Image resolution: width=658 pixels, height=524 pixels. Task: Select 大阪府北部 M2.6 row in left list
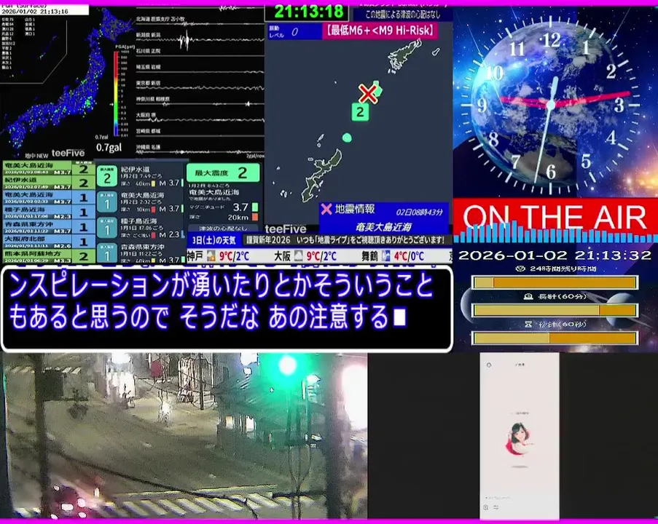tap(49, 242)
